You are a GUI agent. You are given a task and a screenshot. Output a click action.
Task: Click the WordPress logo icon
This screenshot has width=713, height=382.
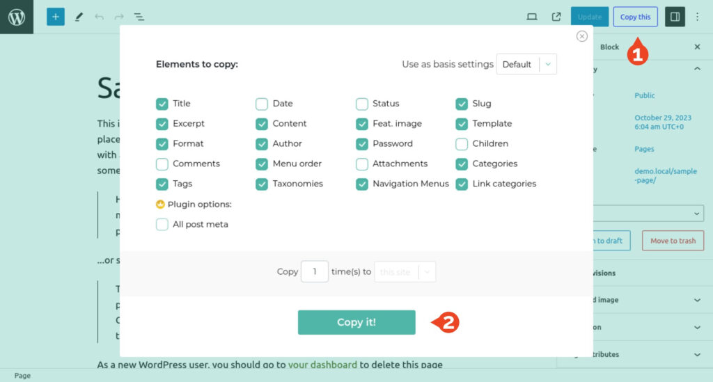16,17
